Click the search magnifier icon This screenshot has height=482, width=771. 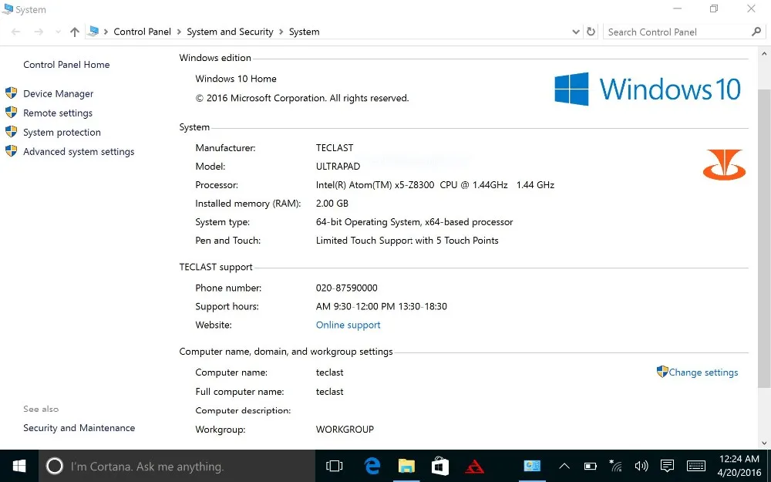coord(756,32)
